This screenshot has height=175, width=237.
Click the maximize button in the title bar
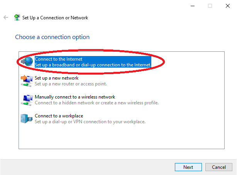point(210,6)
